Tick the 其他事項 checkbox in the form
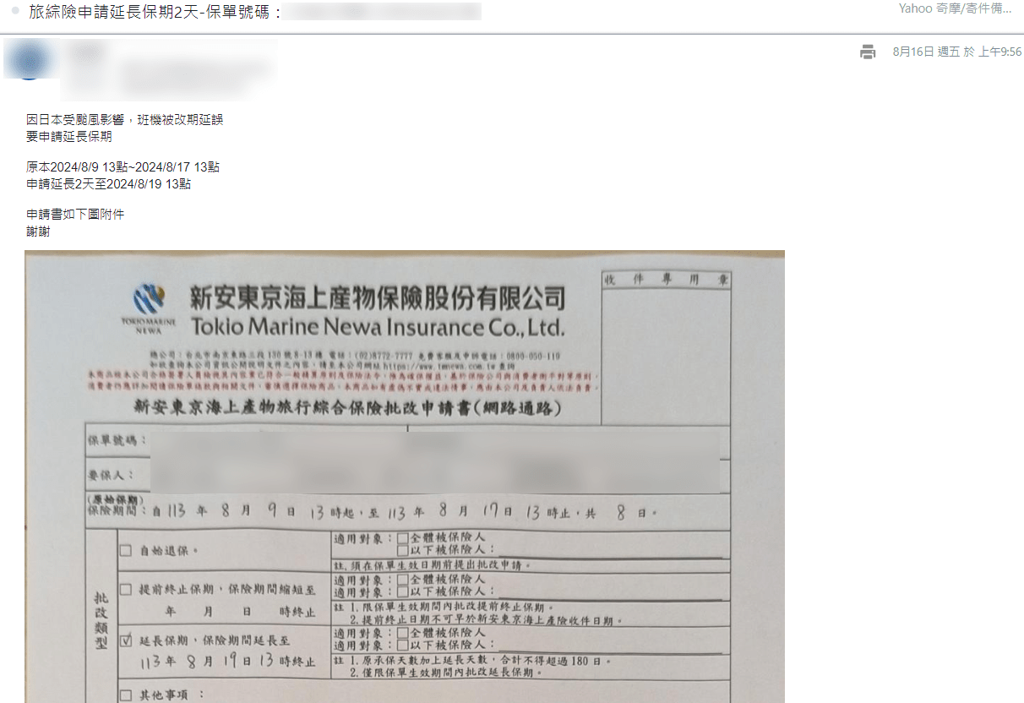Screen dimensions: 1024x703 tap(126, 695)
